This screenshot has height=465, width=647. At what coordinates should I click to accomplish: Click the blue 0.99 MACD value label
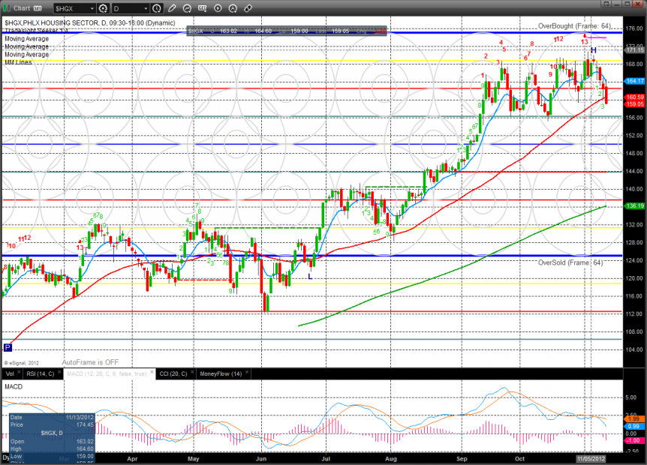coord(633,426)
